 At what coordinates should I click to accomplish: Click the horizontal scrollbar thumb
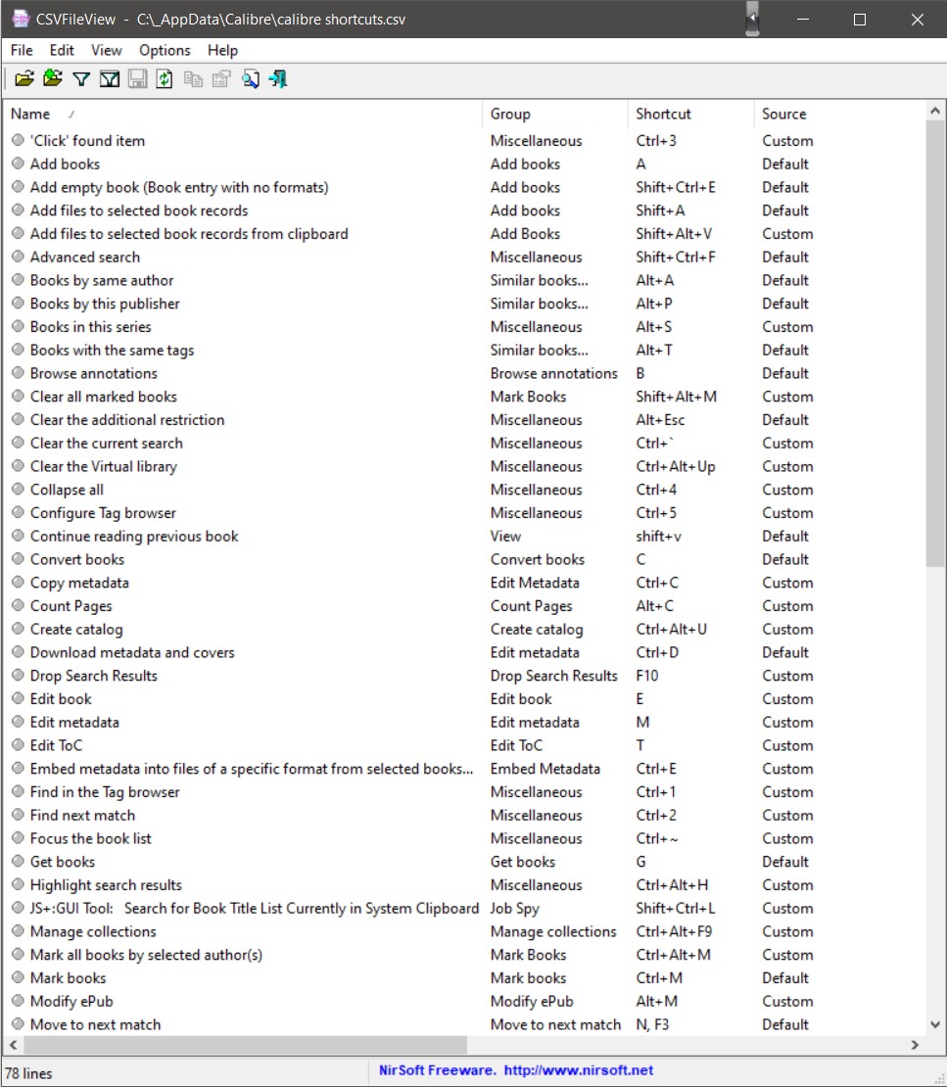tap(246, 1044)
